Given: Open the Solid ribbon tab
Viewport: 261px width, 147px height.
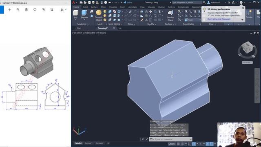Looking at the screenshot, I should [85, 7].
